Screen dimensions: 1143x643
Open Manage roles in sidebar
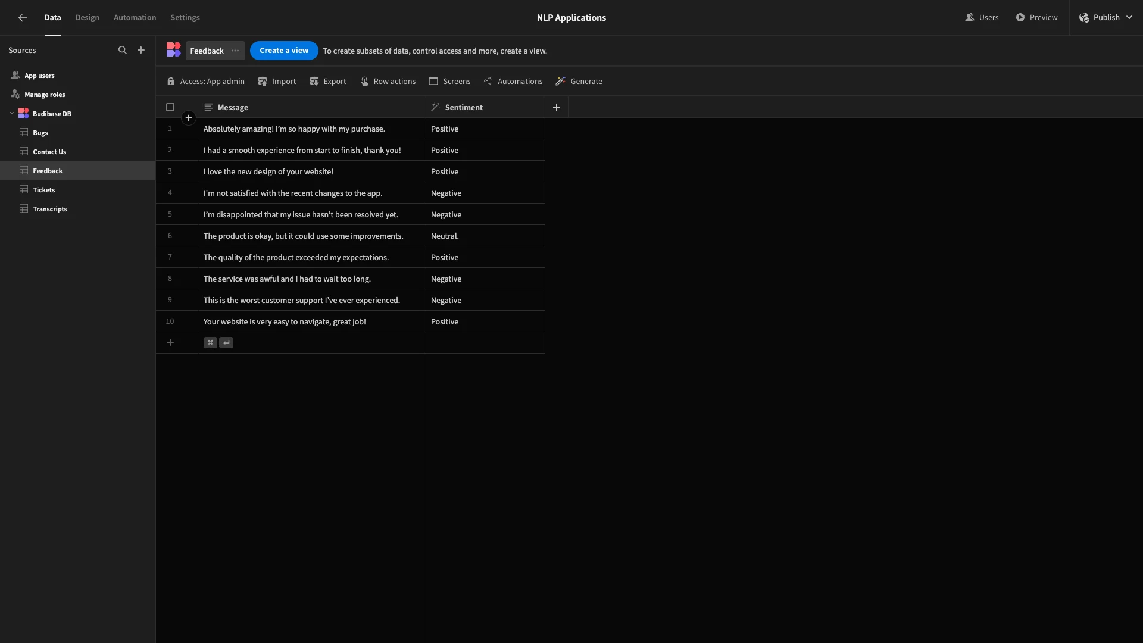[45, 95]
